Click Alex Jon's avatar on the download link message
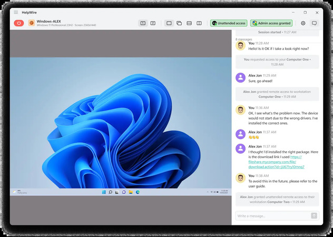 point(240,149)
